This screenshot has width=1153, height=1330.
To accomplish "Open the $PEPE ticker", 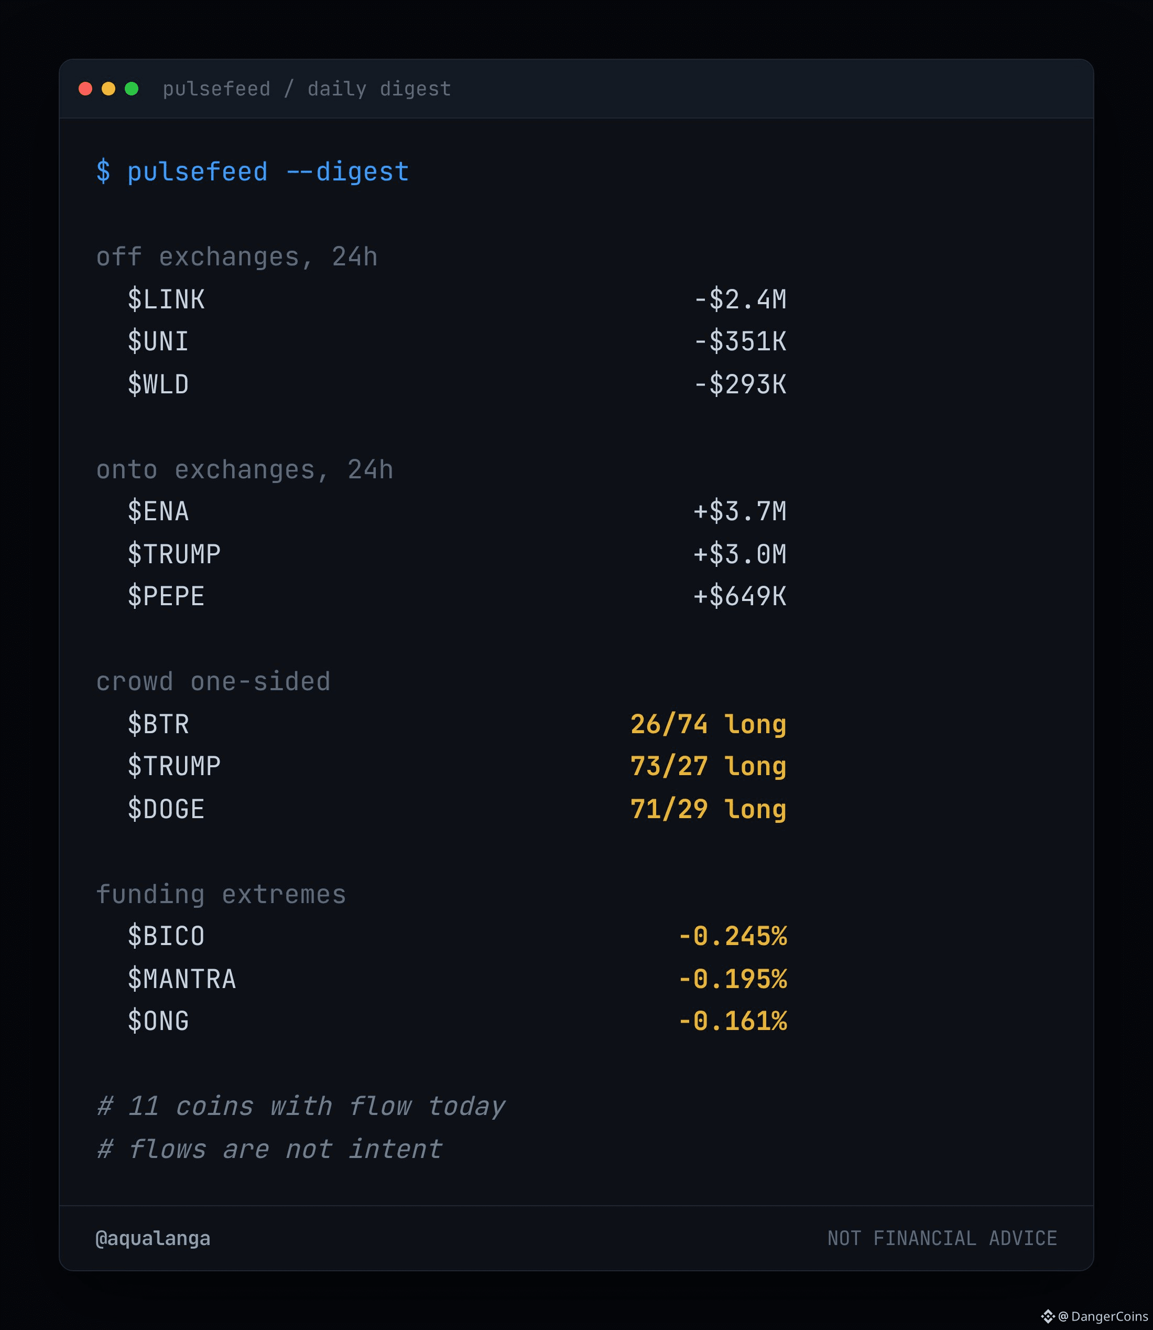I will pyautogui.click(x=166, y=597).
